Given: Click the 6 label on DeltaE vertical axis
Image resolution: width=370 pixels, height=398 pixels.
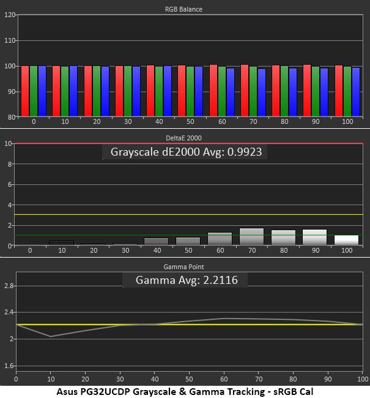Looking at the screenshot, I should pyautogui.click(x=10, y=184).
